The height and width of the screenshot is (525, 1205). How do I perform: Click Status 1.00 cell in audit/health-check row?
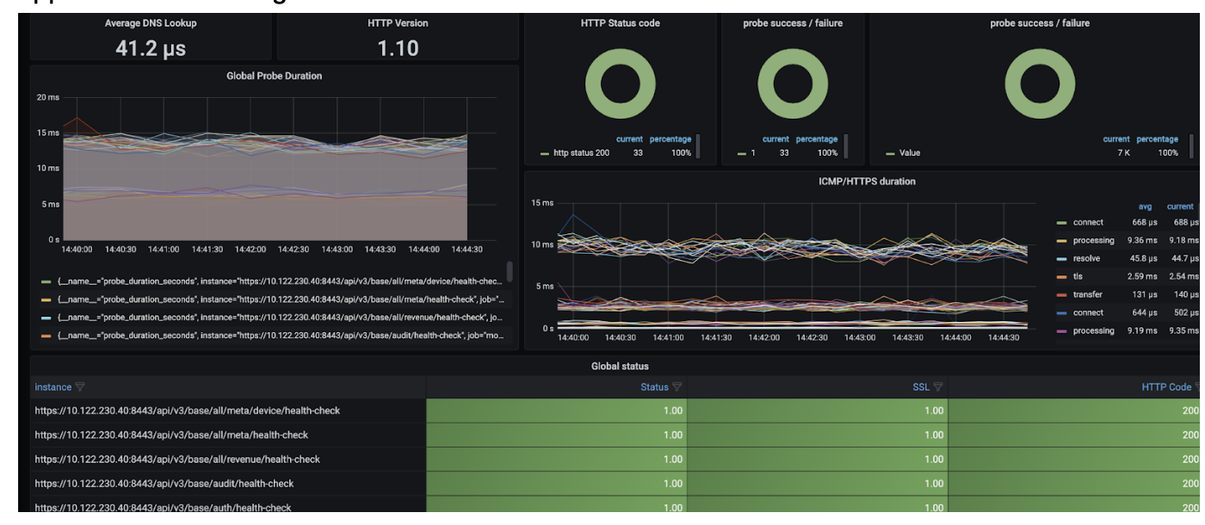point(557,483)
